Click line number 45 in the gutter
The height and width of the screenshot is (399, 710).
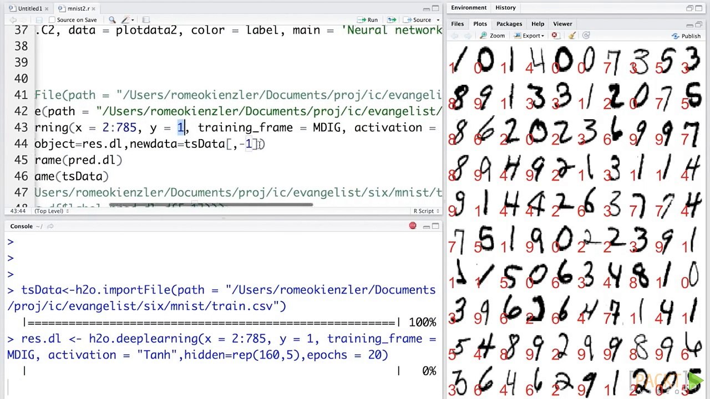tap(21, 160)
